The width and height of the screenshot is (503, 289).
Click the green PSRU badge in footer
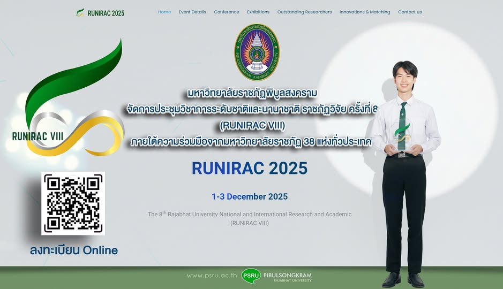[251, 276]
